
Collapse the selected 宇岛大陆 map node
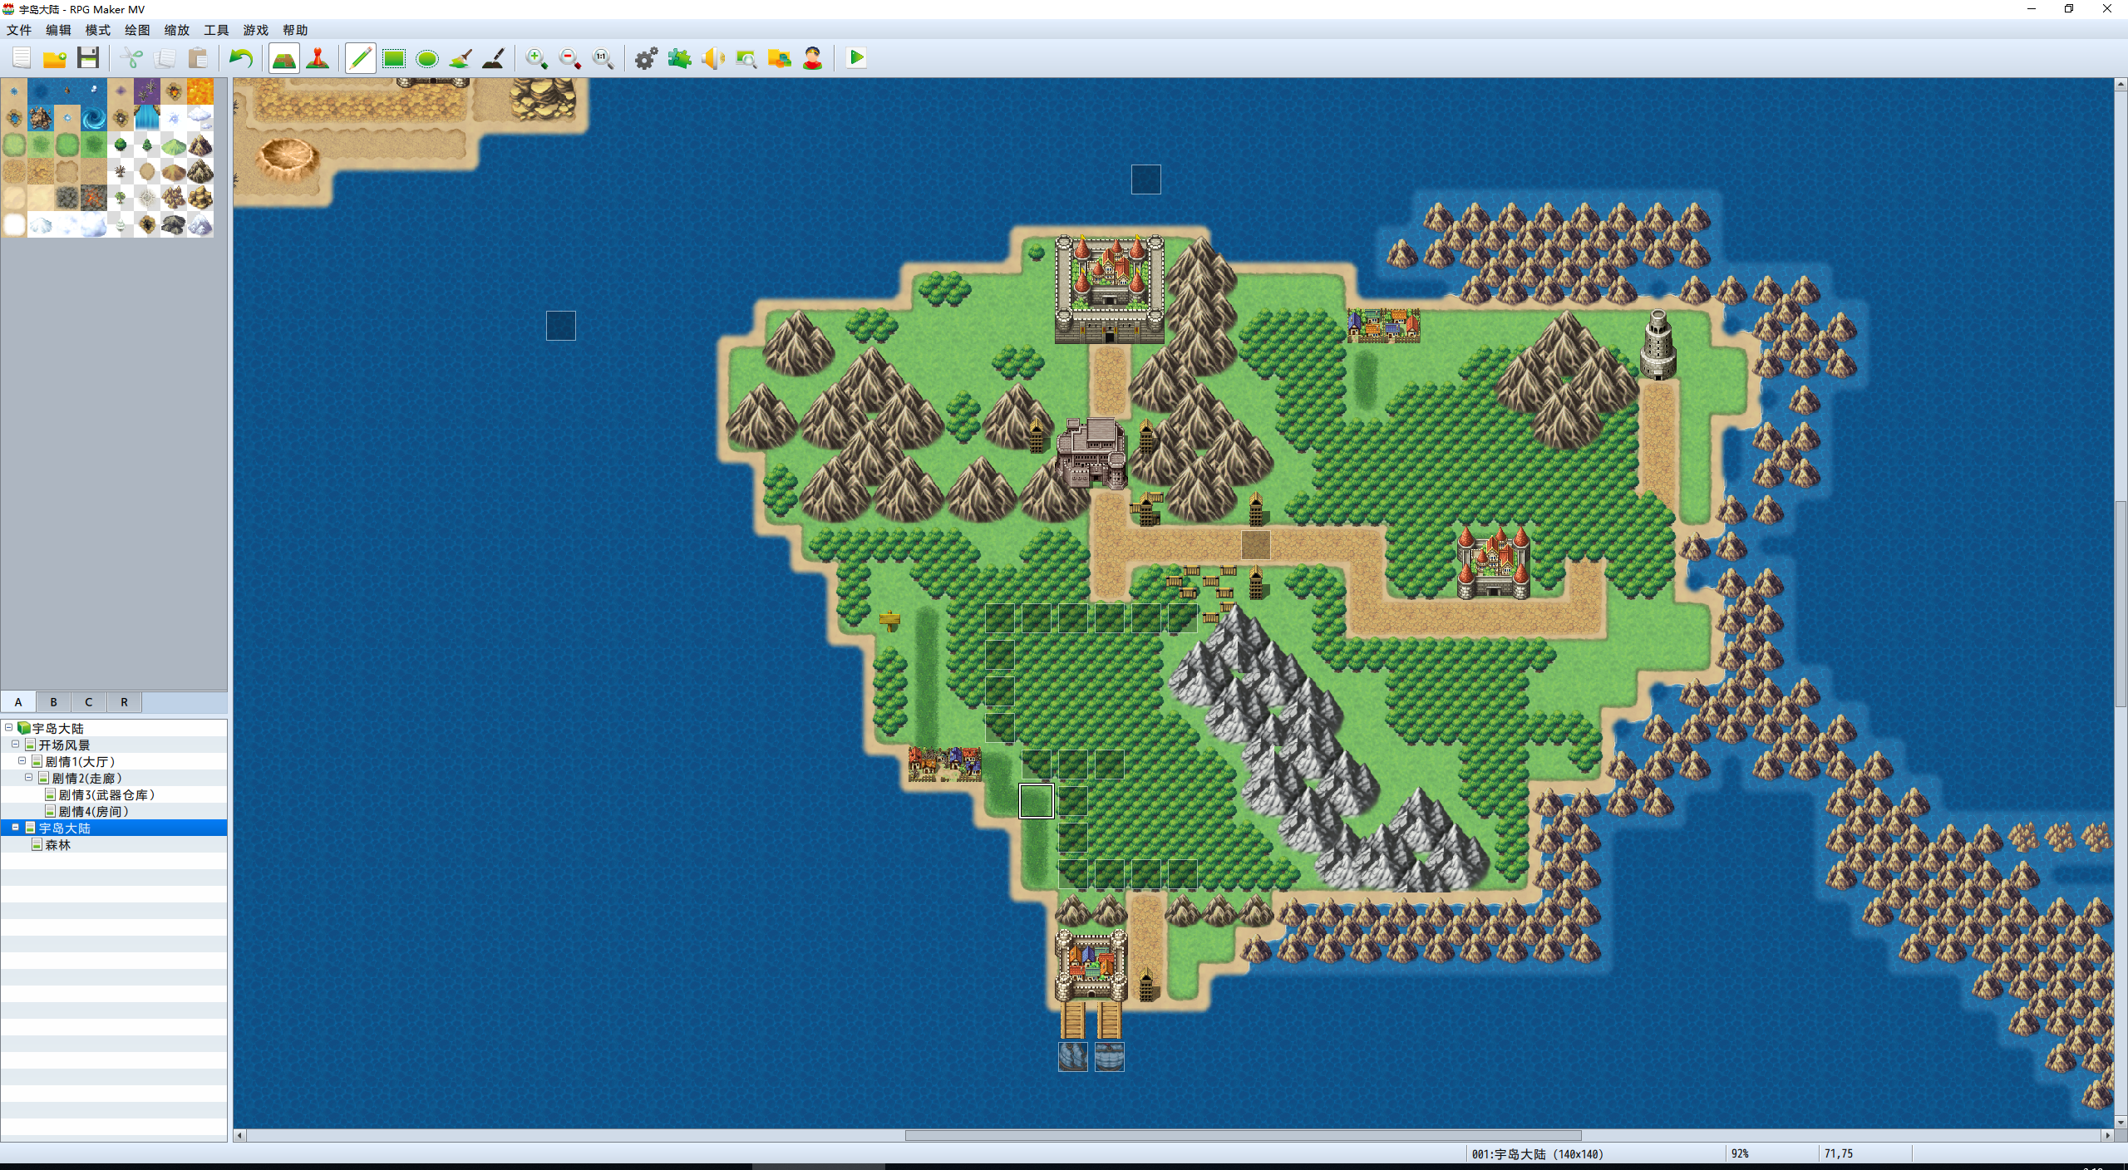16,828
